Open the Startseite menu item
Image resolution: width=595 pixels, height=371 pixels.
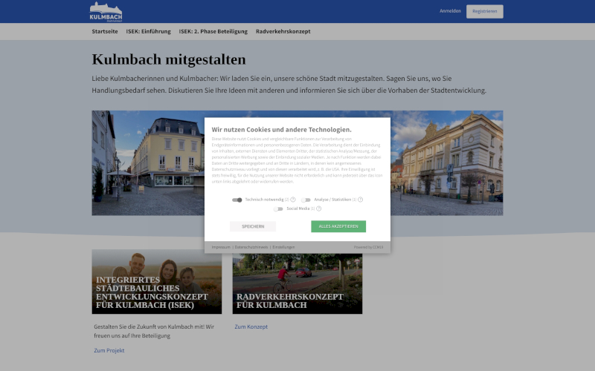tap(105, 31)
